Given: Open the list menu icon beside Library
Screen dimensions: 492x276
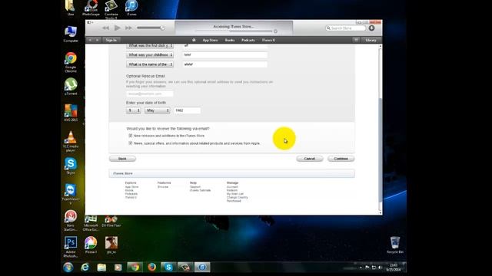Looking at the screenshot, I should tap(356, 40).
